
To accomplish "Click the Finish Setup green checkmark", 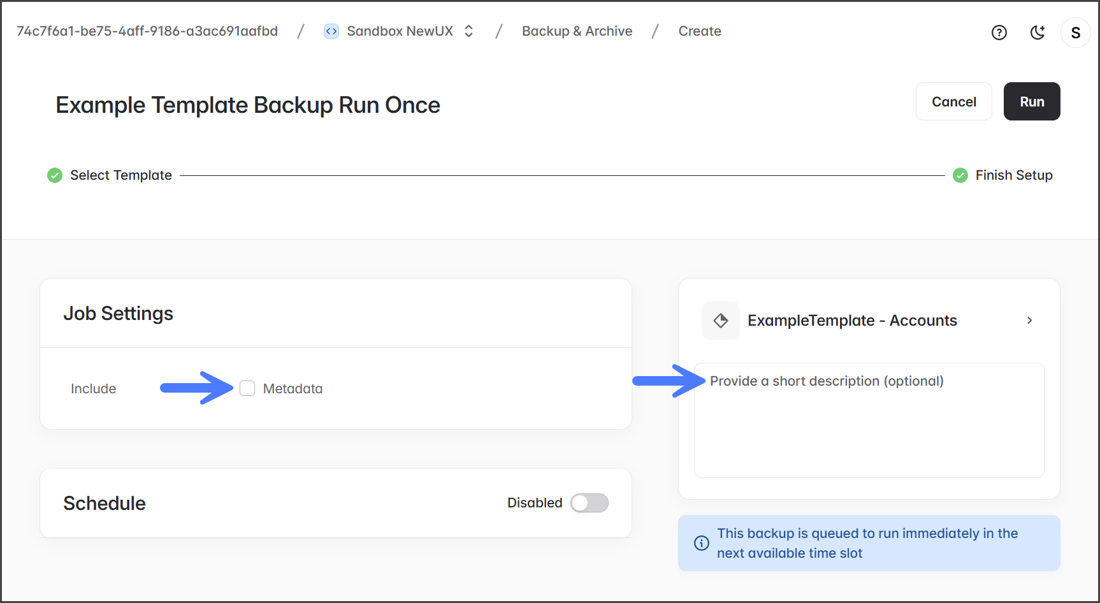I will click(x=960, y=175).
